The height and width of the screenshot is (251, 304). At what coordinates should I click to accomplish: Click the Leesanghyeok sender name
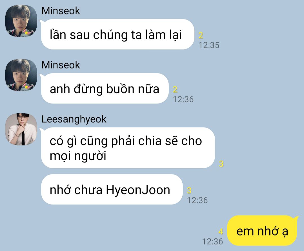74,119
